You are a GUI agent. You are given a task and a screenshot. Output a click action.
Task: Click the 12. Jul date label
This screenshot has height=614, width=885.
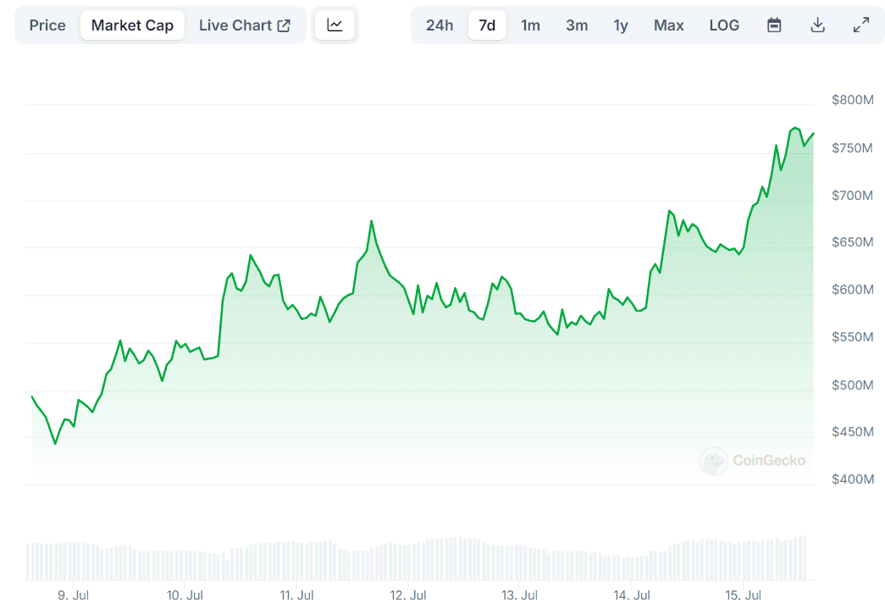[x=407, y=595]
